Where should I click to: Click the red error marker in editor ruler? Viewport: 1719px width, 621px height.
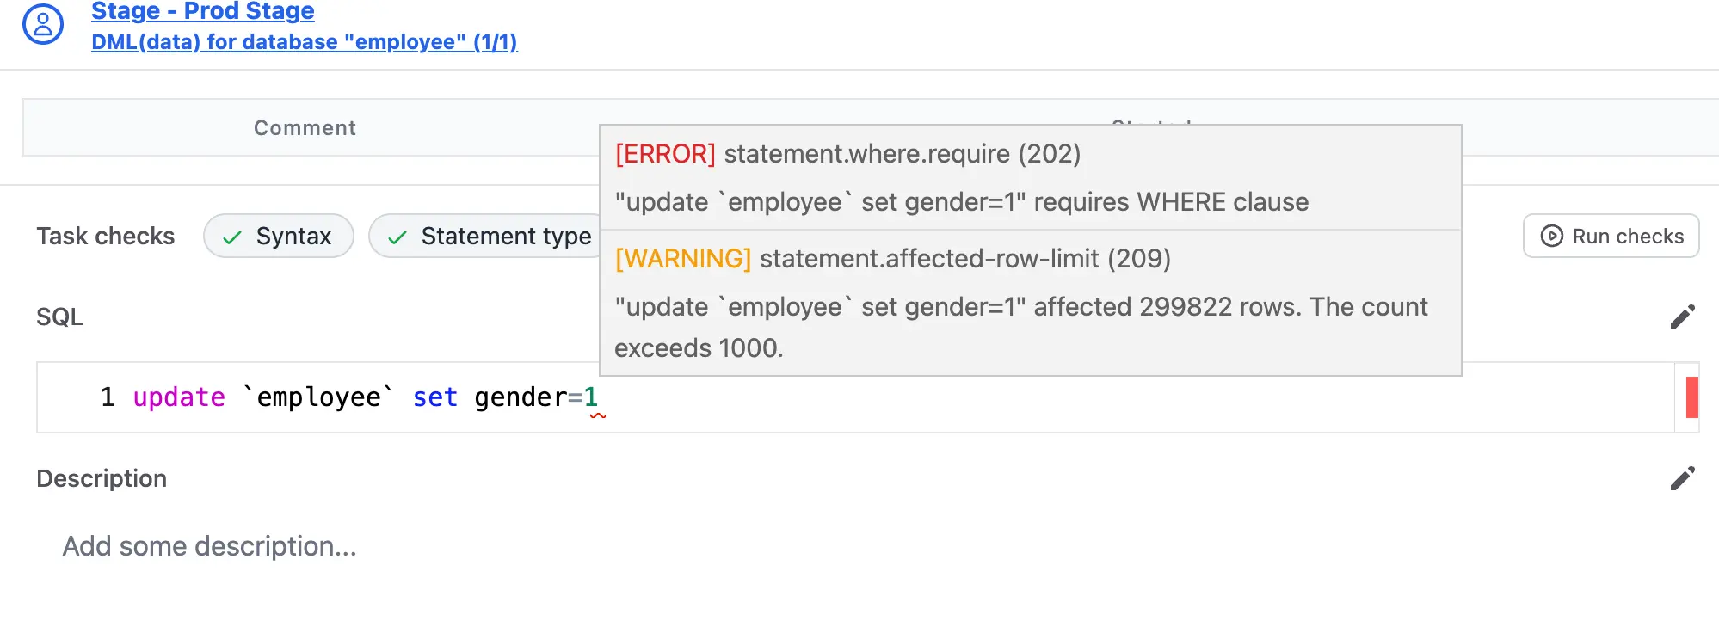click(x=1691, y=397)
